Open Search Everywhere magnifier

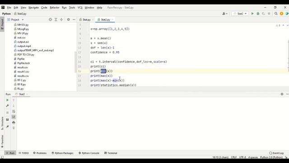(276, 14)
